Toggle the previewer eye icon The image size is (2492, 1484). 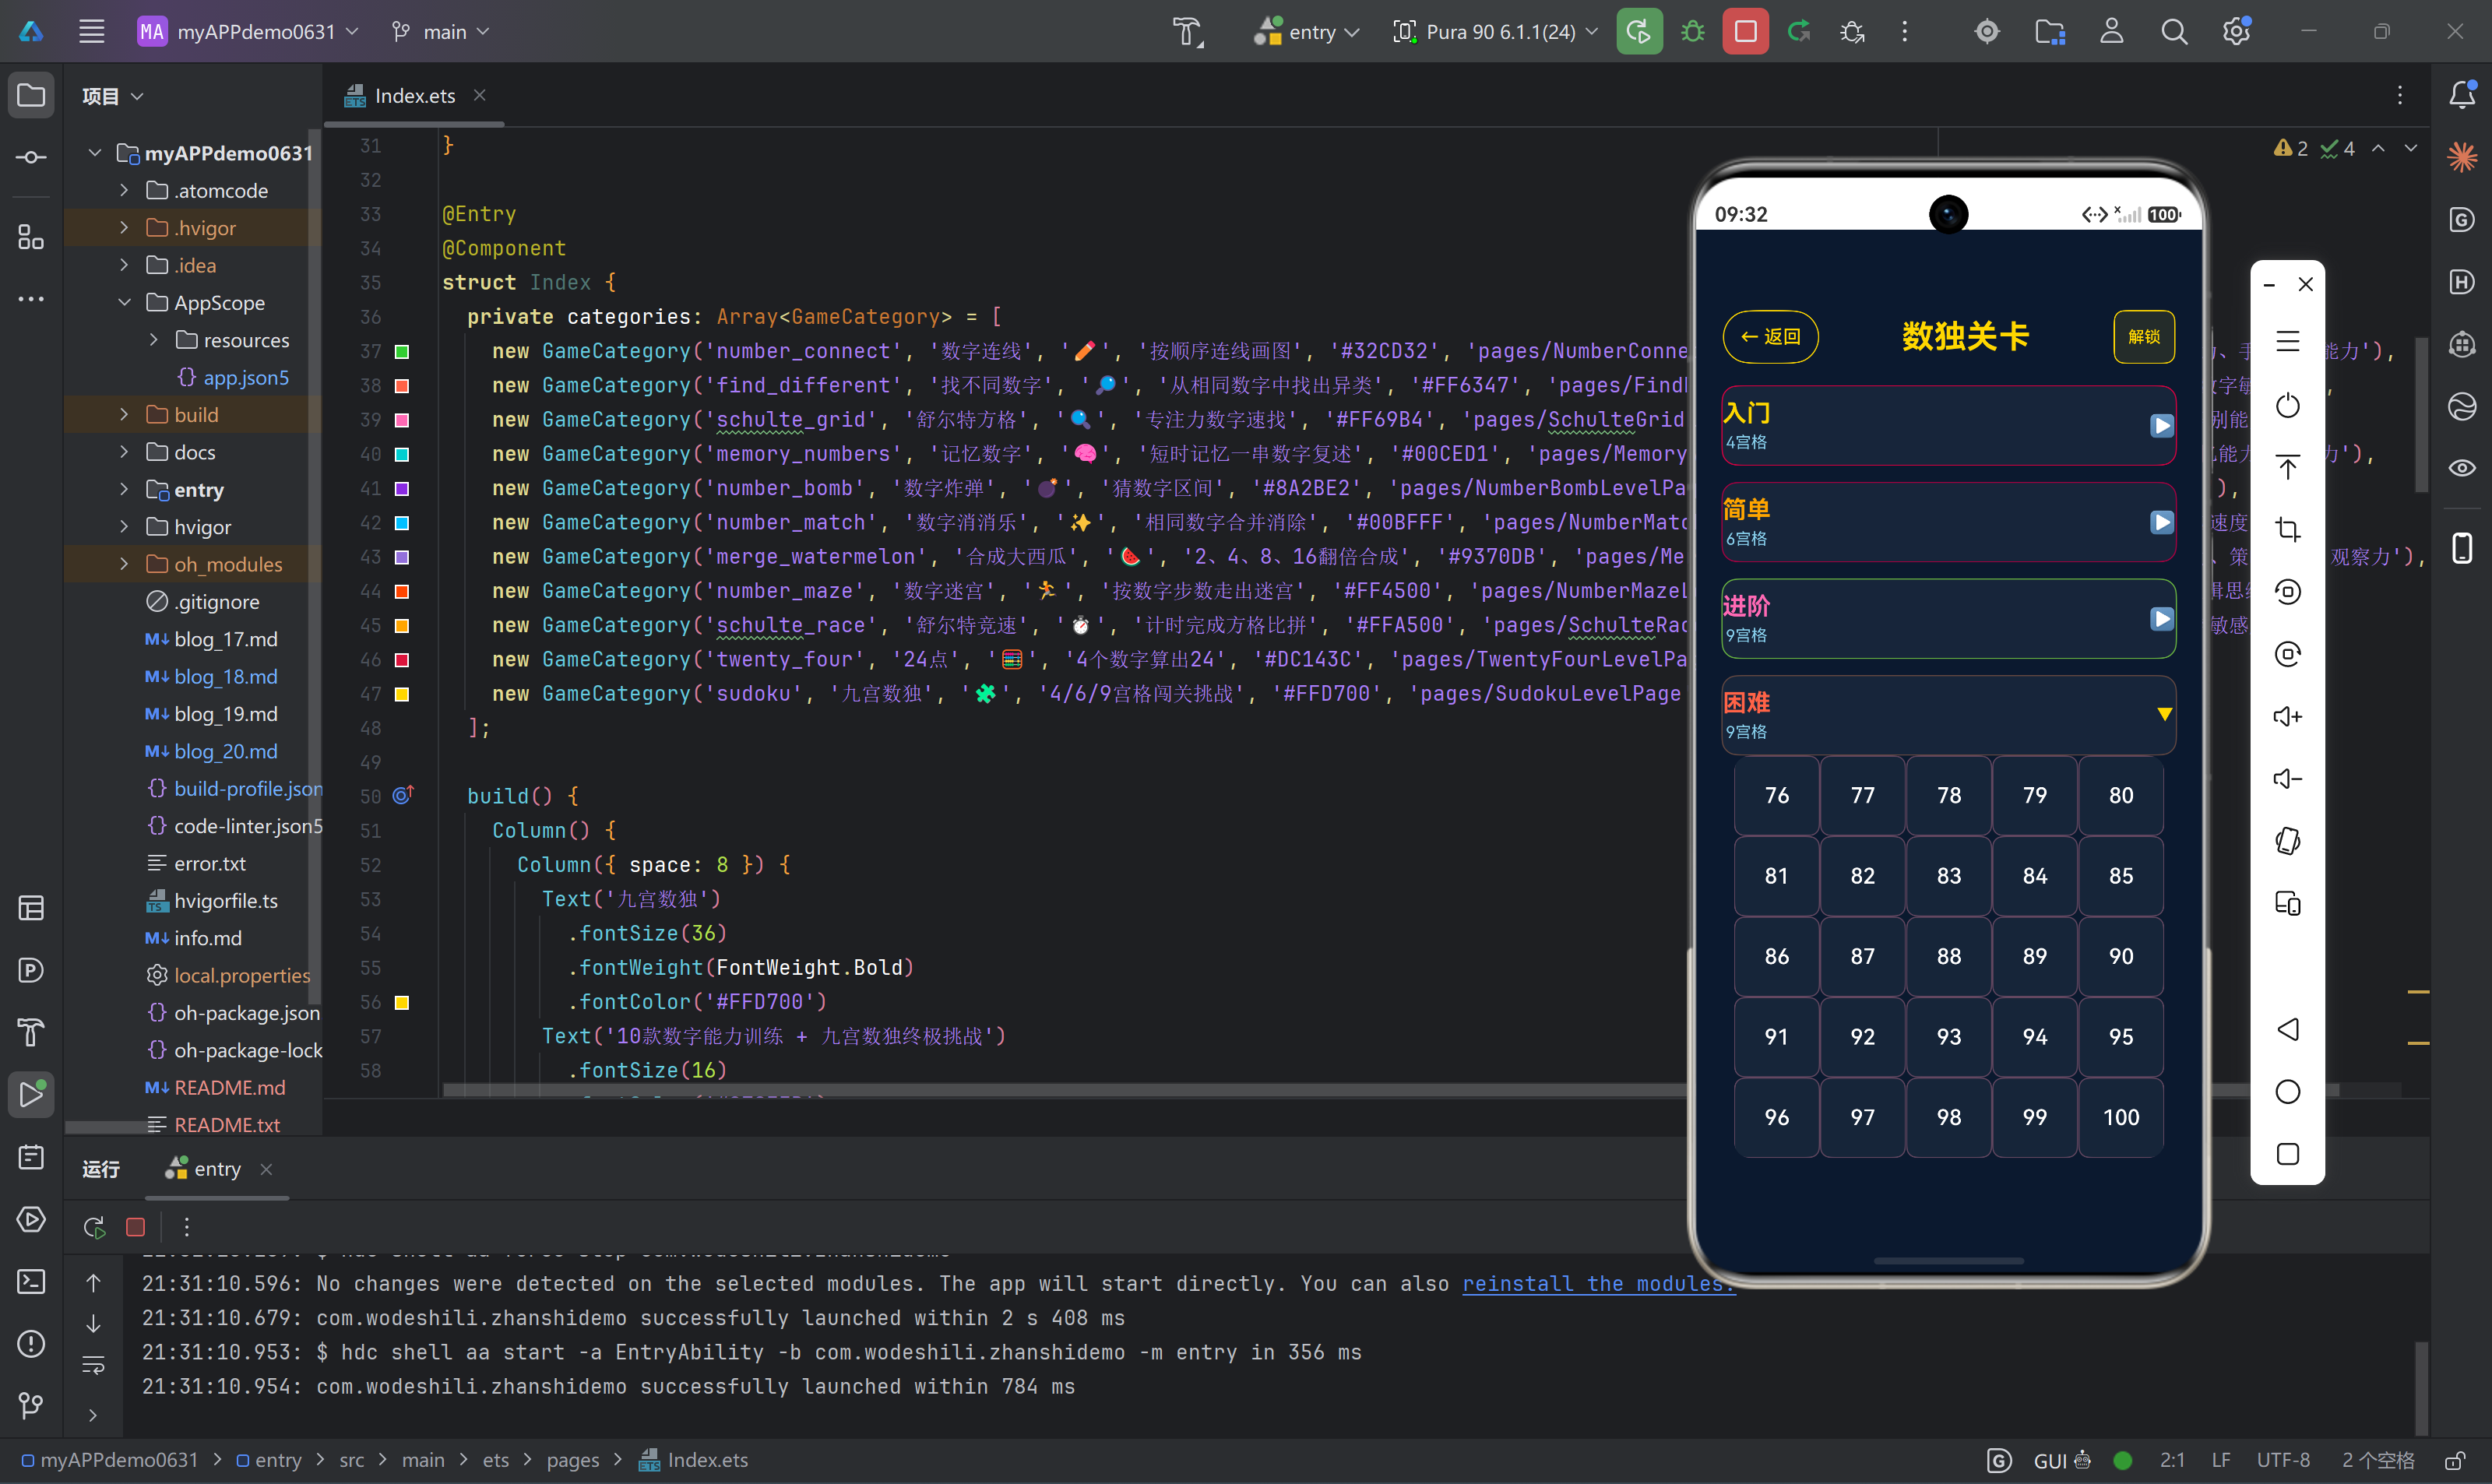tap(2462, 468)
